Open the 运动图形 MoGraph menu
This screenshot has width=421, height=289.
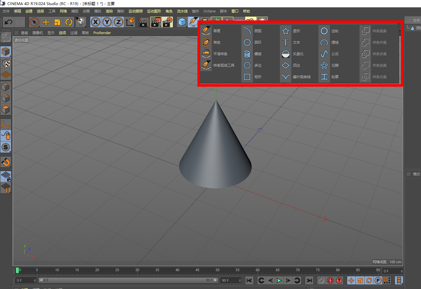tap(154, 11)
